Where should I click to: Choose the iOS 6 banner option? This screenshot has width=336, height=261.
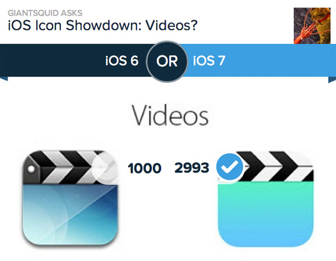122,61
